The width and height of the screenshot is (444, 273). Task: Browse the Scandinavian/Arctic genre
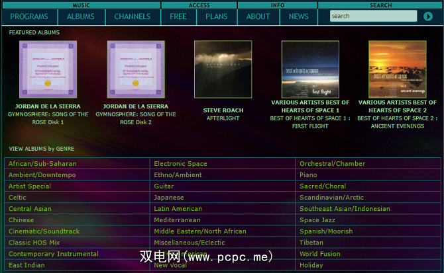point(331,198)
